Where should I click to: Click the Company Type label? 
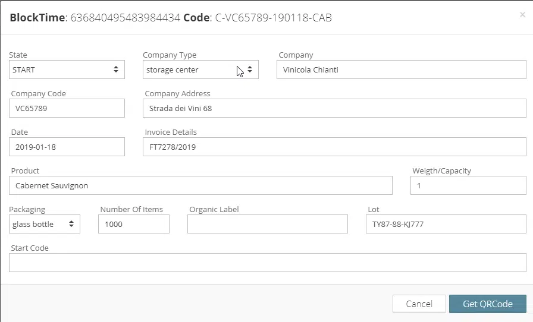pos(170,55)
